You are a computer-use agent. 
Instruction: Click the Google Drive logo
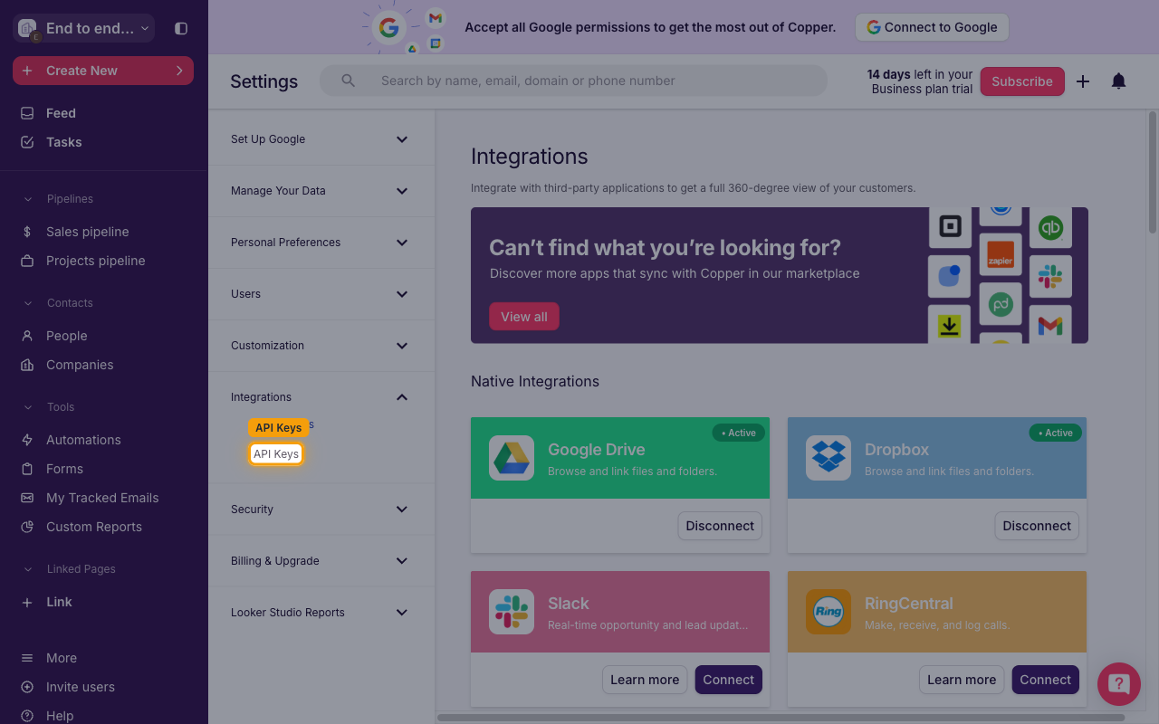tap(512, 458)
